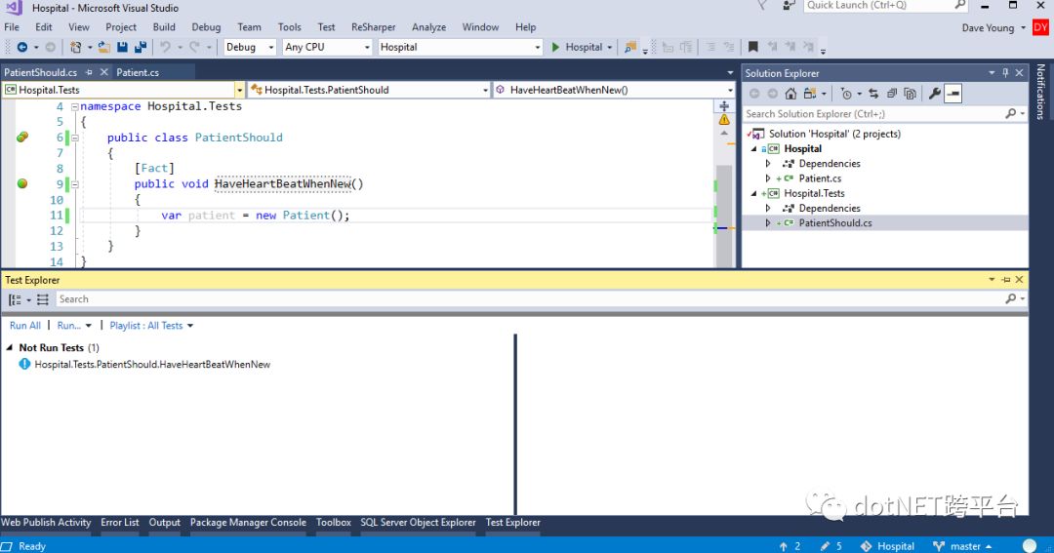Click the Test Explorer Search field

[531, 299]
